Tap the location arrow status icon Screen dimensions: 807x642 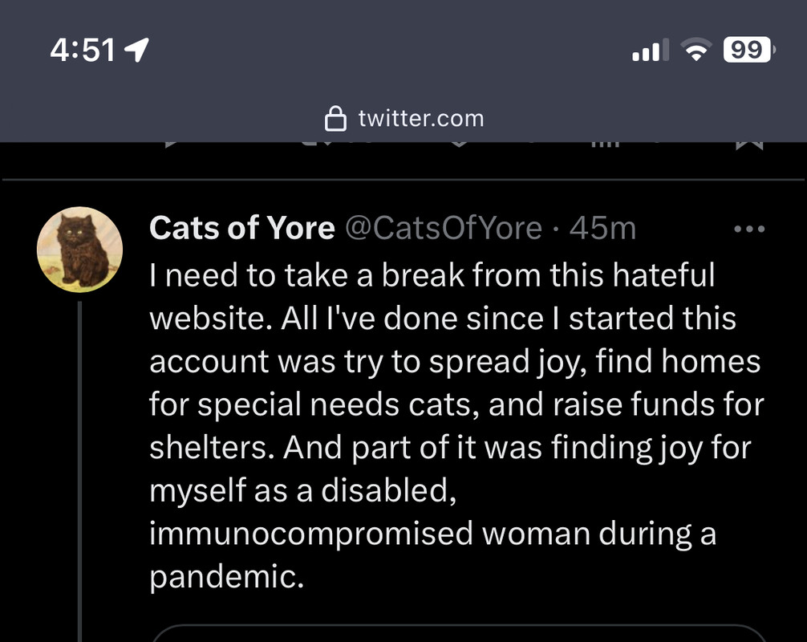click(137, 50)
